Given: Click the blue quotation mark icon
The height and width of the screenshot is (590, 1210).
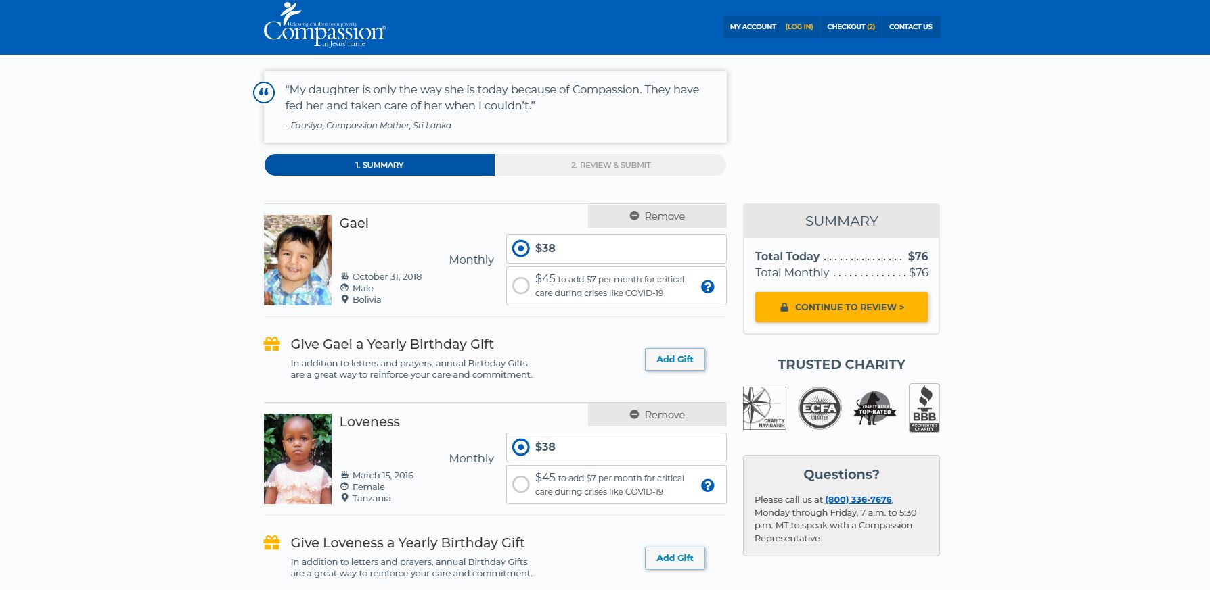Looking at the screenshot, I should [264, 92].
